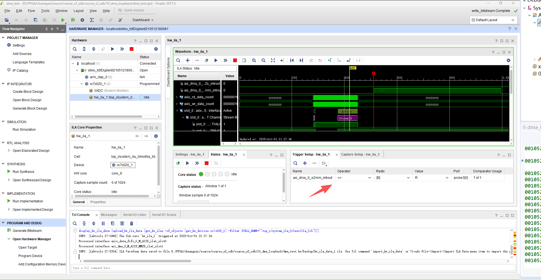Click Zoom Fit icon in waveform toolbar

click(273, 60)
